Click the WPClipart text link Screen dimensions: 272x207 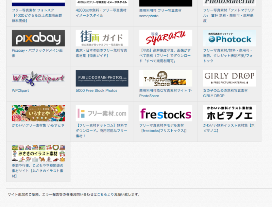coord(20,90)
